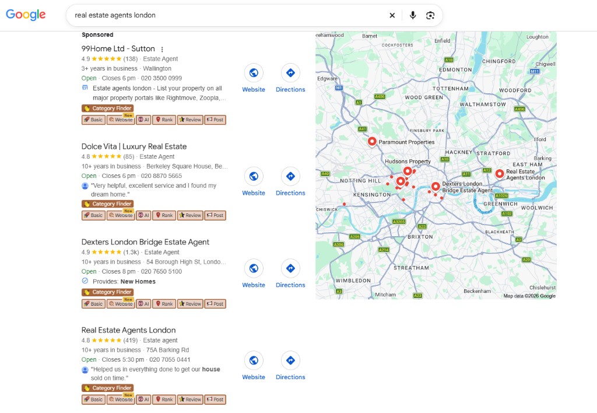Click the Rank button under Dolce Vita
Screen dimensions: 597x413
164,215
